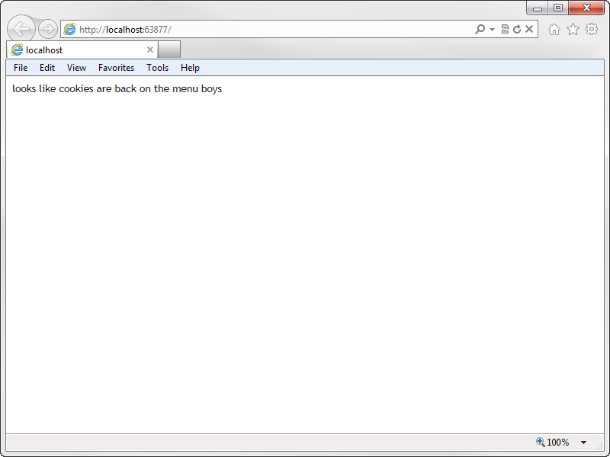Click the Refresh icon
This screenshot has width=610, height=457.
click(517, 29)
